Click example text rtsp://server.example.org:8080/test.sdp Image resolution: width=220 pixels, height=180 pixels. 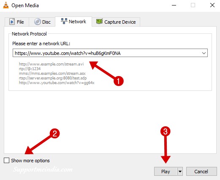click(x=53, y=78)
